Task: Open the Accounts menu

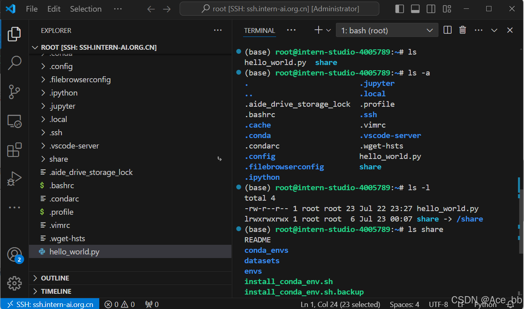Action: coord(14,254)
